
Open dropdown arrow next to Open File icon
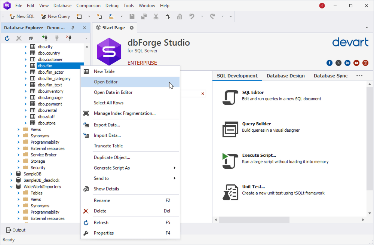click(x=122, y=16)
